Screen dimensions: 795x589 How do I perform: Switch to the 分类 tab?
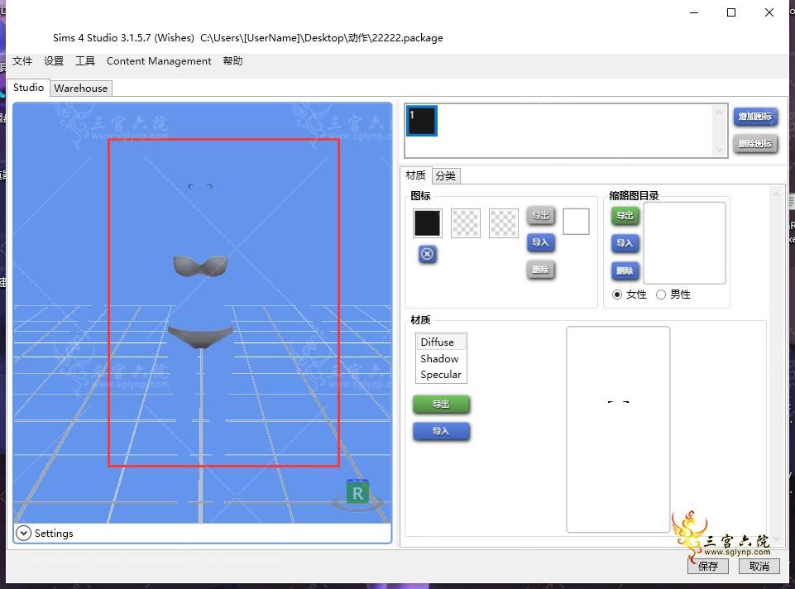pos(446,176)
